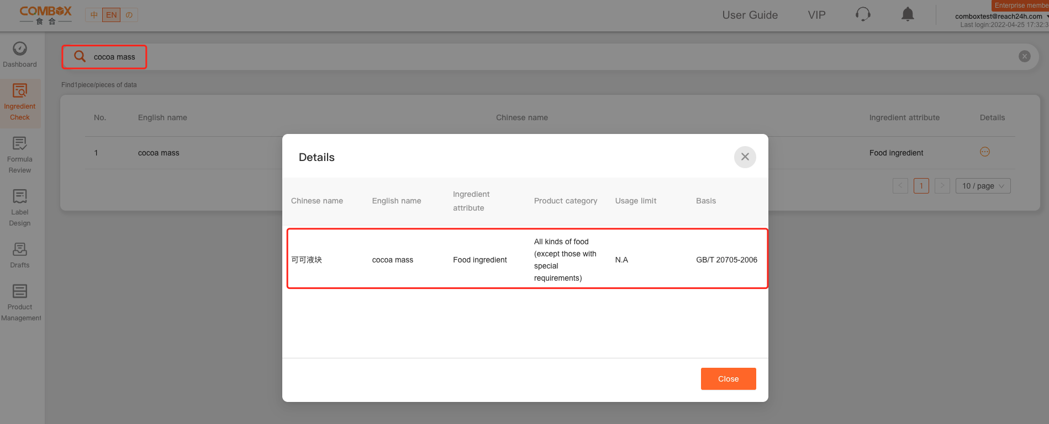Click cocoa mass in Details dialog row
The height and width of the screenshot is (424, 1049).
(x=393, y=260)
